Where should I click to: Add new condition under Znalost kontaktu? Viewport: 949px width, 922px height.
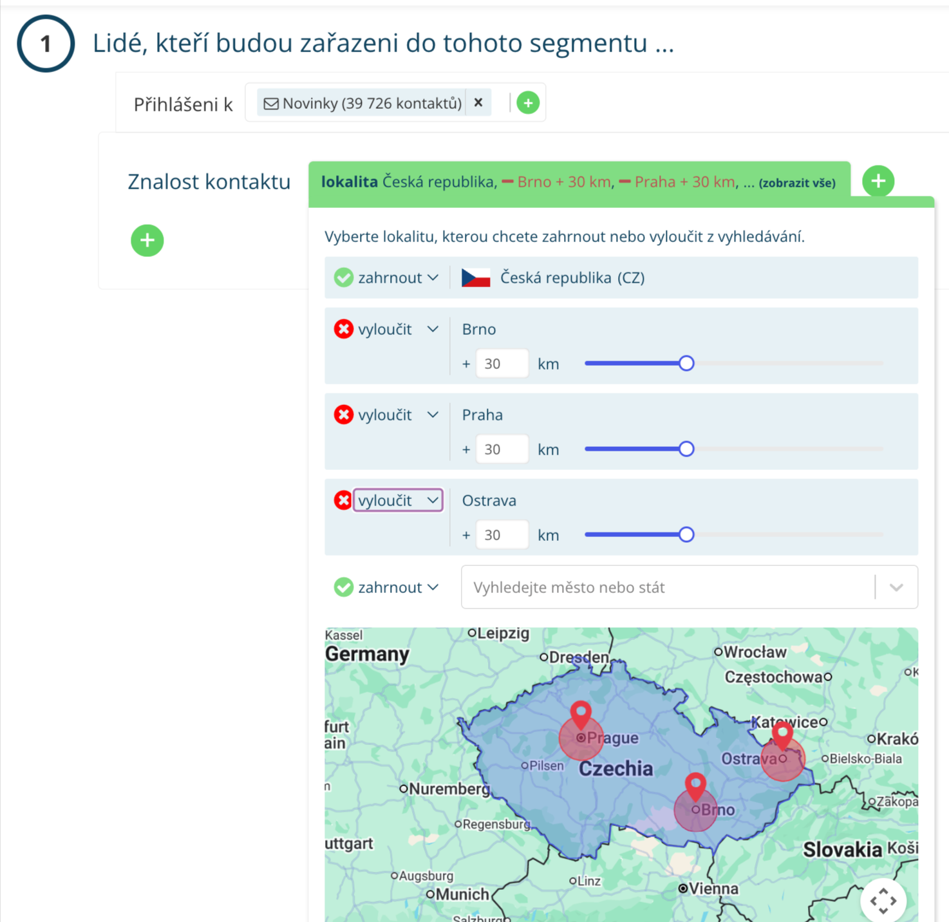147,241
